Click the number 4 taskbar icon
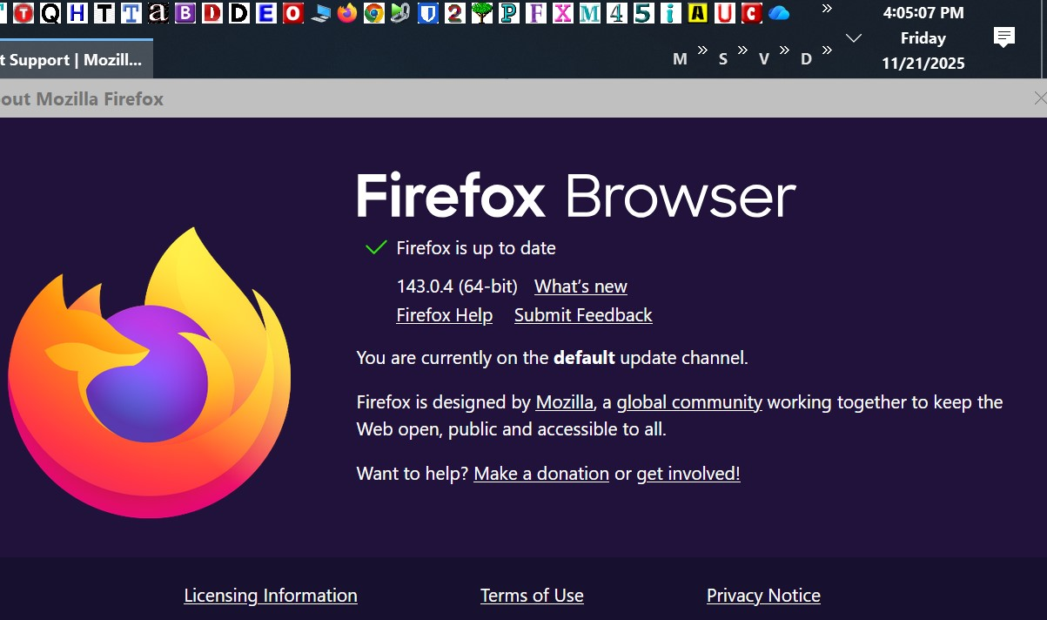The width and height of the screenshot is (1047, 620). (617, 13)
